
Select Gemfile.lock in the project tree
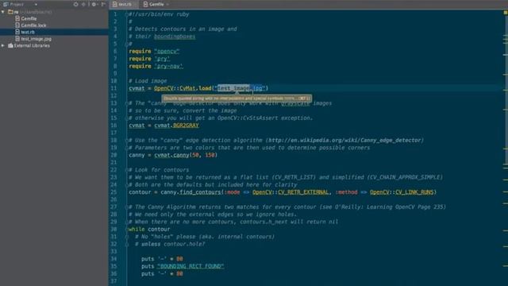pyautogui.click(x=33, y=25)
